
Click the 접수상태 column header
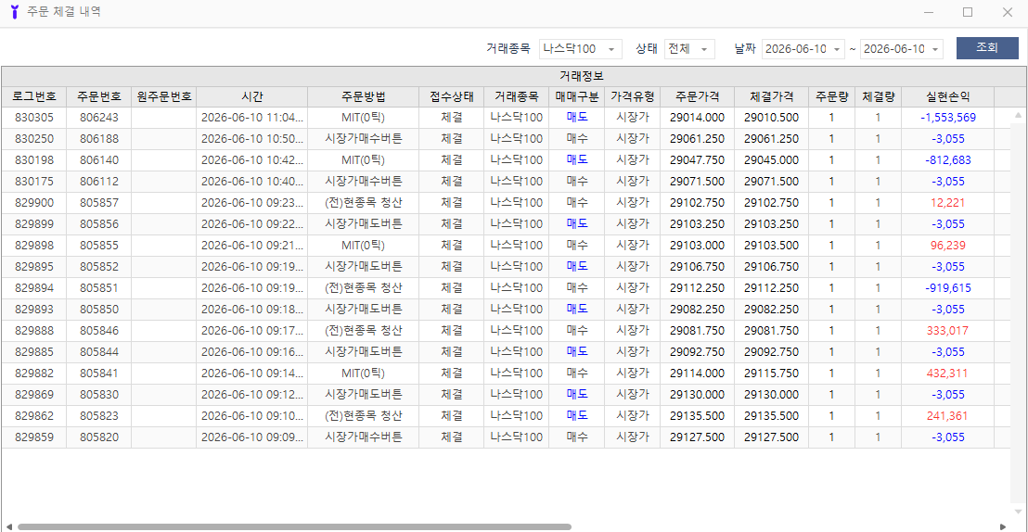point(451,96)
